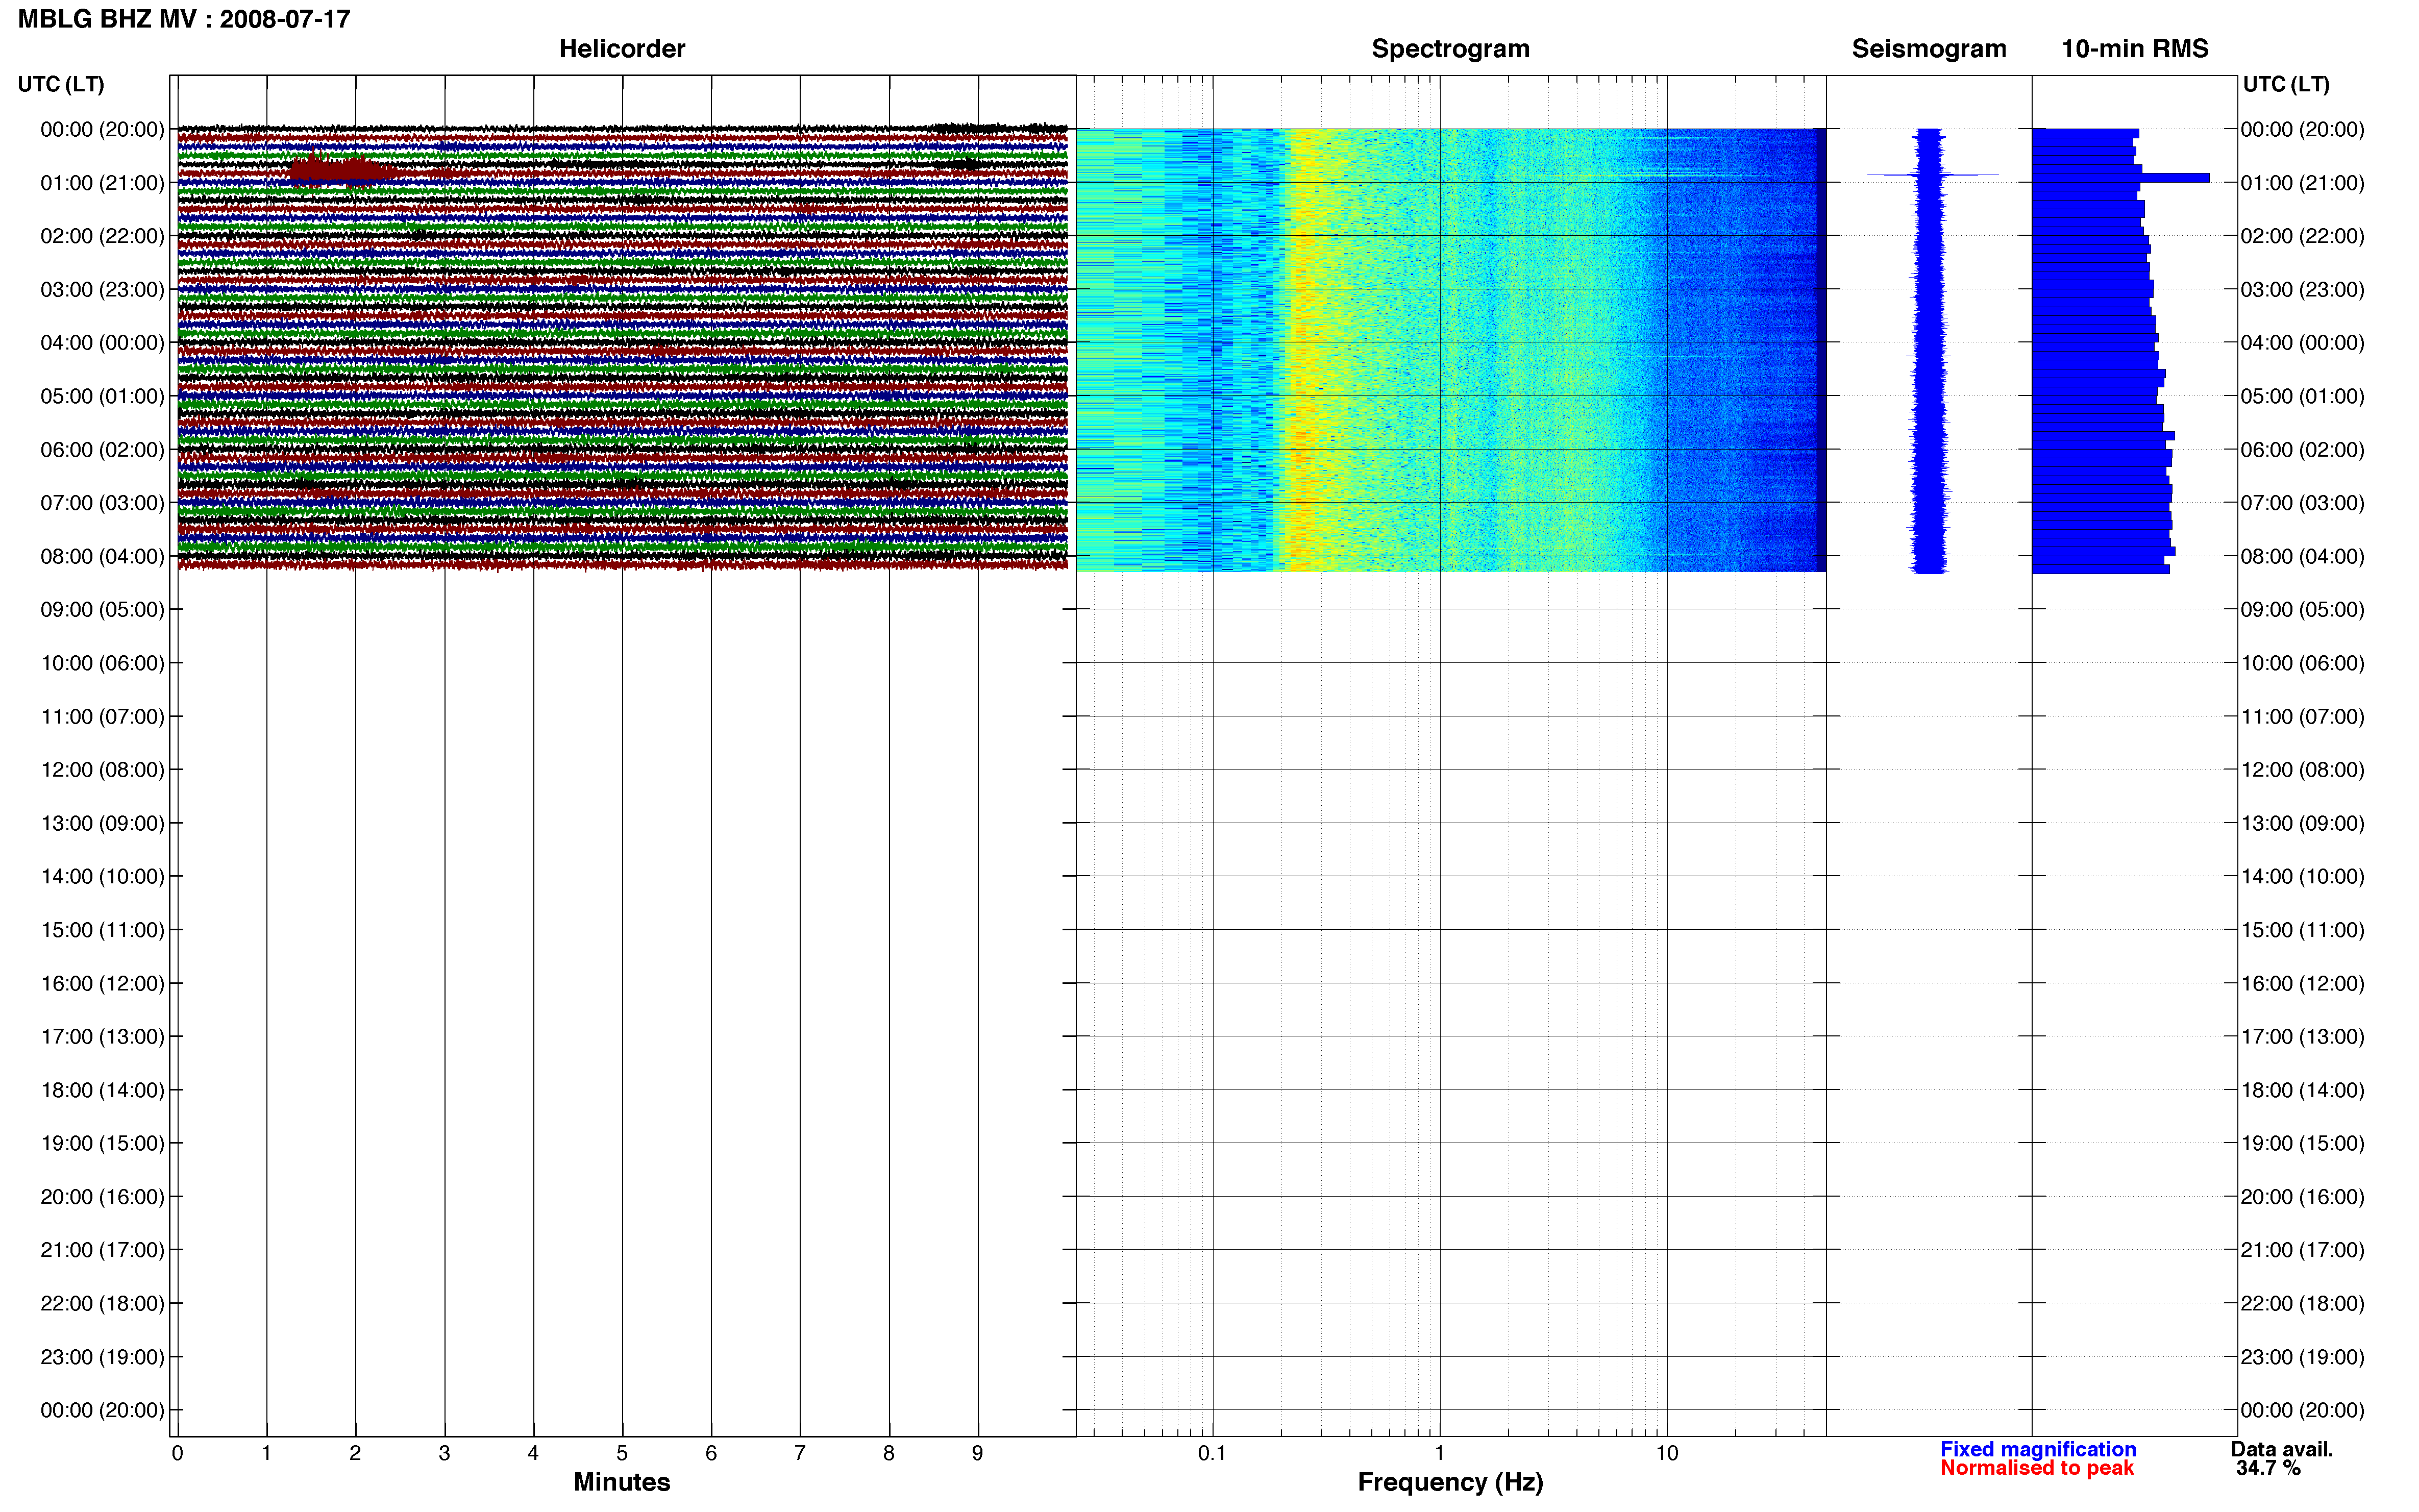2419x1512 pixels.
Task: Click the 01:00 (21:00) label on the left axis
Action: click(x=102, y=183)
